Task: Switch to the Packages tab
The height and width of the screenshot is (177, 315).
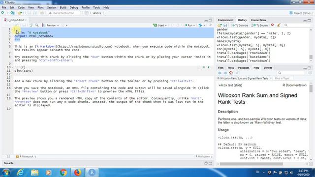Action: (x=244, y=68)
